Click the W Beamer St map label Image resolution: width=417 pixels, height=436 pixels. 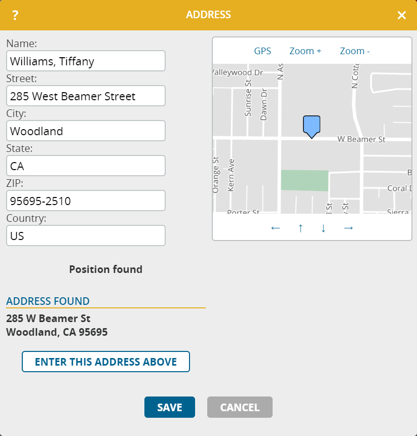pyautogui.click(x=361, y=139)
